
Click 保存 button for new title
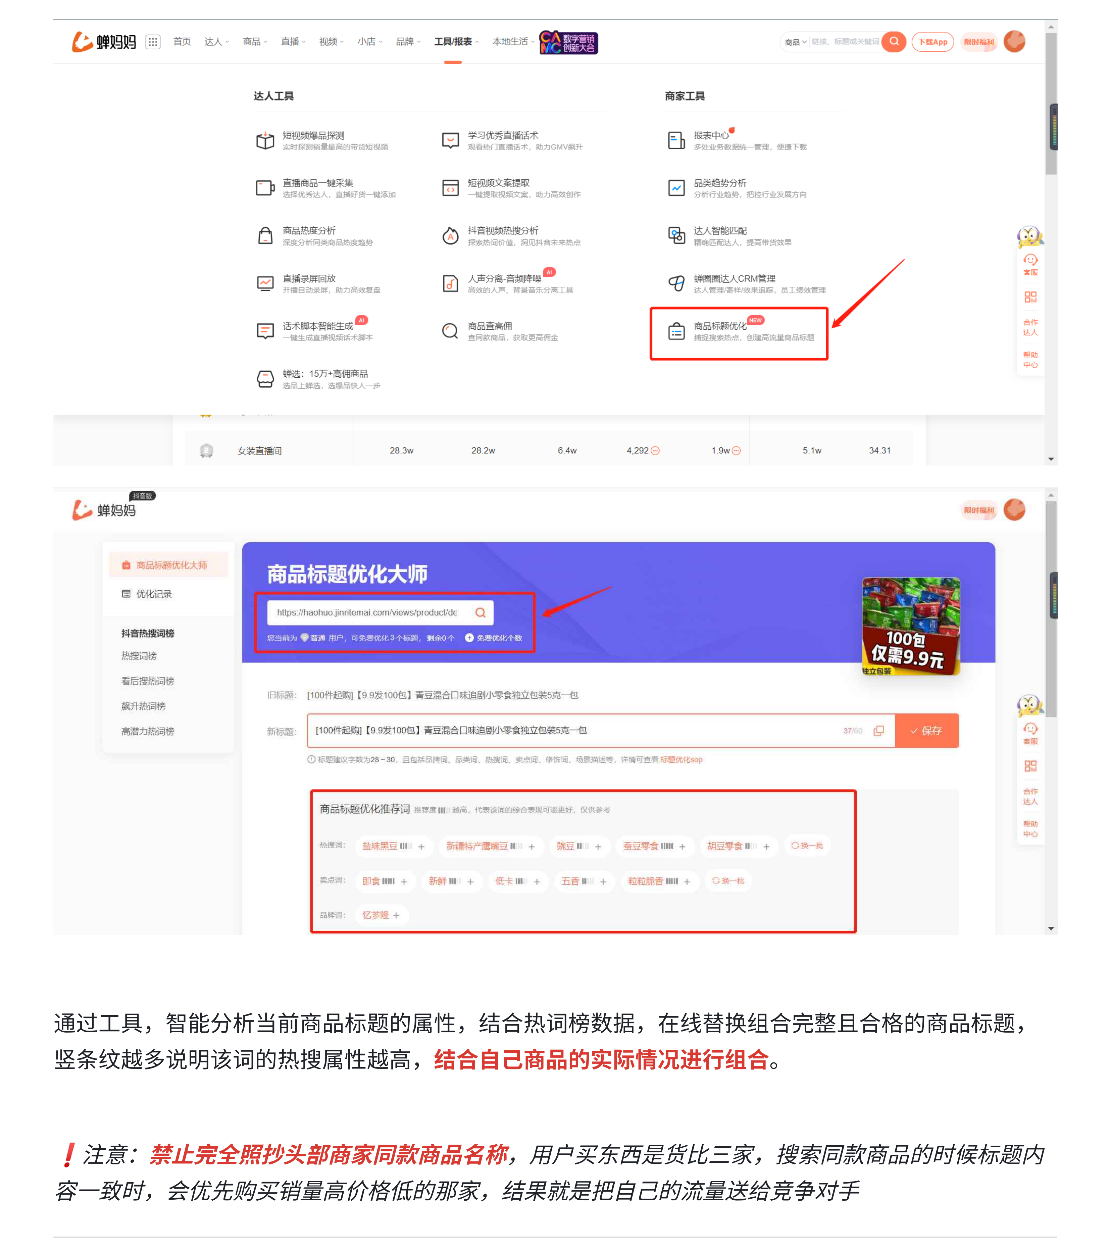pyautogui.click(x=926, y=730)
